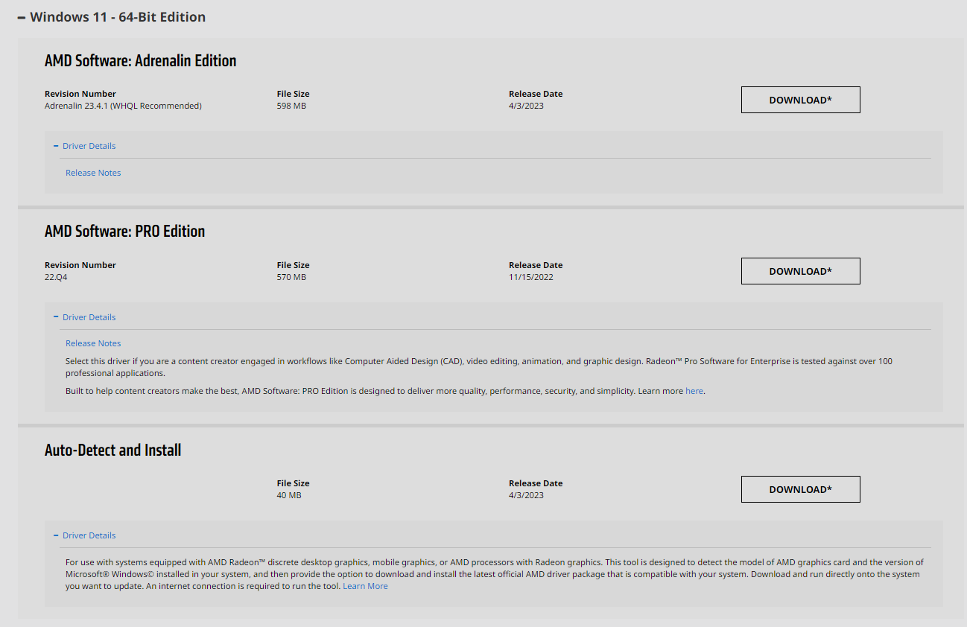The height and width of the screenshot is (627, 967).
Task: Collapse Driver Details under Auto-Detect and Install
Action: 84,535
